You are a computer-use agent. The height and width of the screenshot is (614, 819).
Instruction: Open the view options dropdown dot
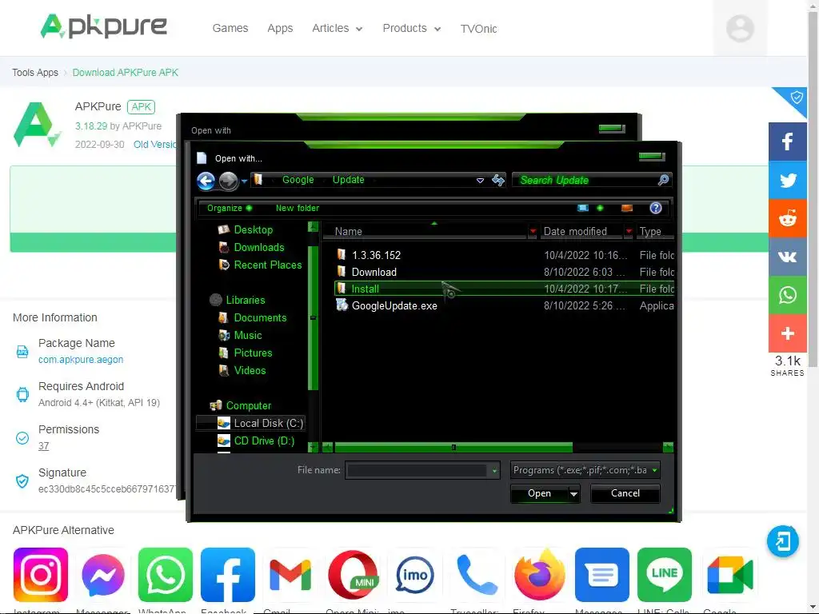tap(600, 208)
